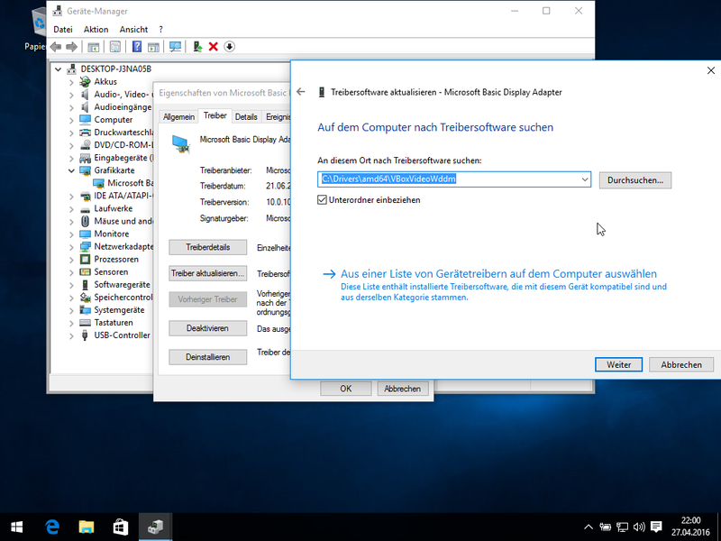Image resolution: width=721 pixels, height=541 pixels.
Task: Toggle the console tree visibility icon
Action: click(93, 47)
